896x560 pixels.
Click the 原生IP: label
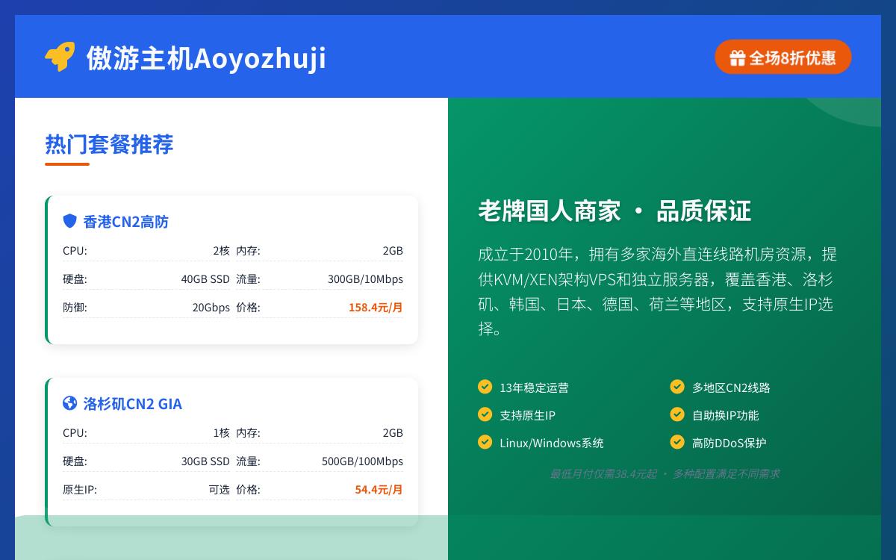pyautogui.click(x=80, y=490)
